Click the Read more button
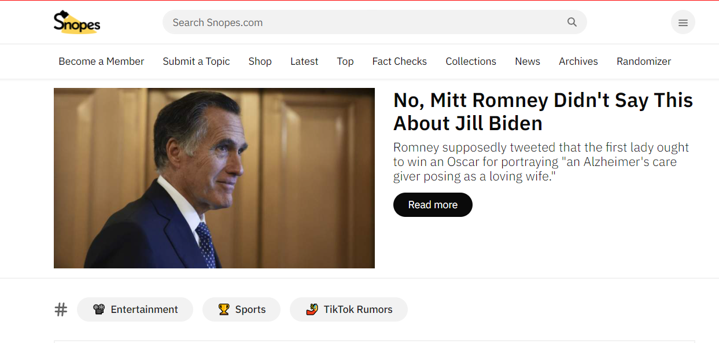719x343 pixels. coord(433,205)
